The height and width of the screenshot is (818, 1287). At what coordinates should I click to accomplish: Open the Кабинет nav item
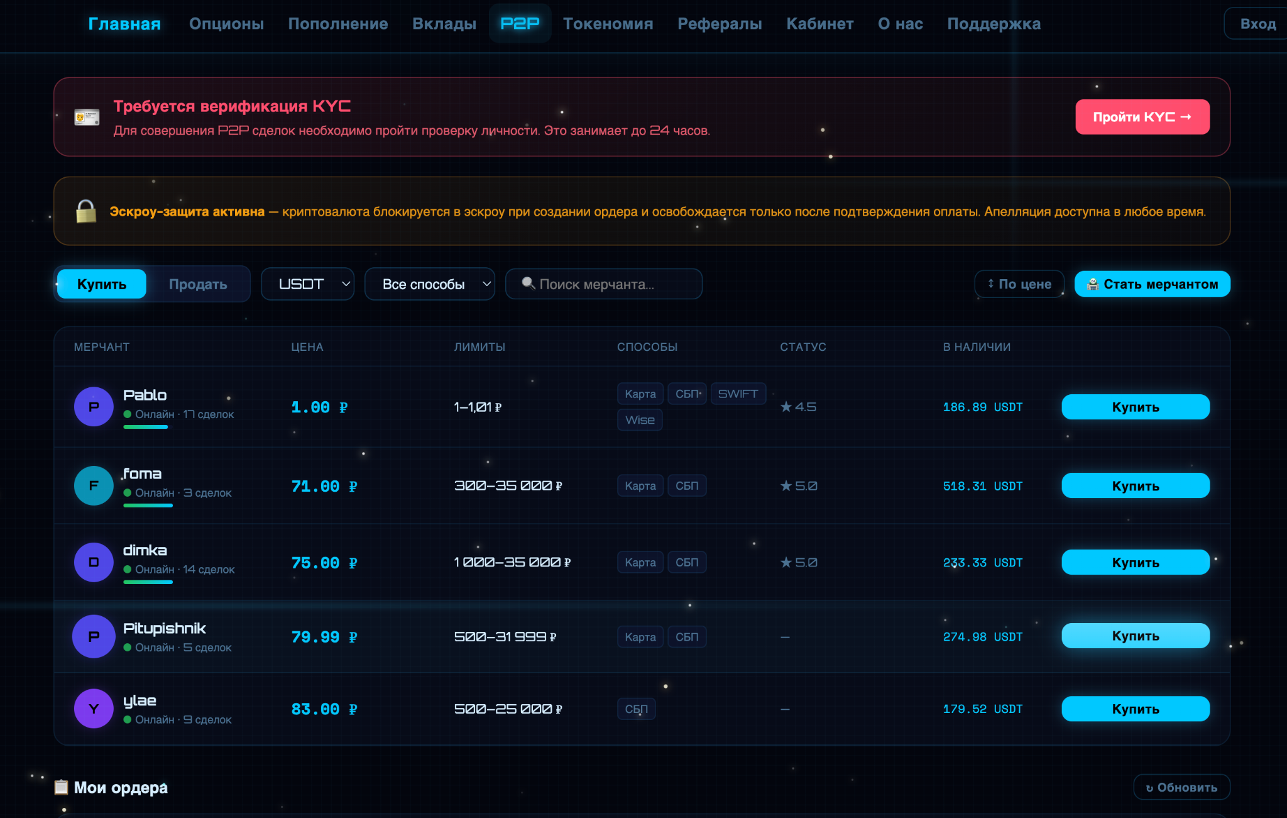coord(820,24)
